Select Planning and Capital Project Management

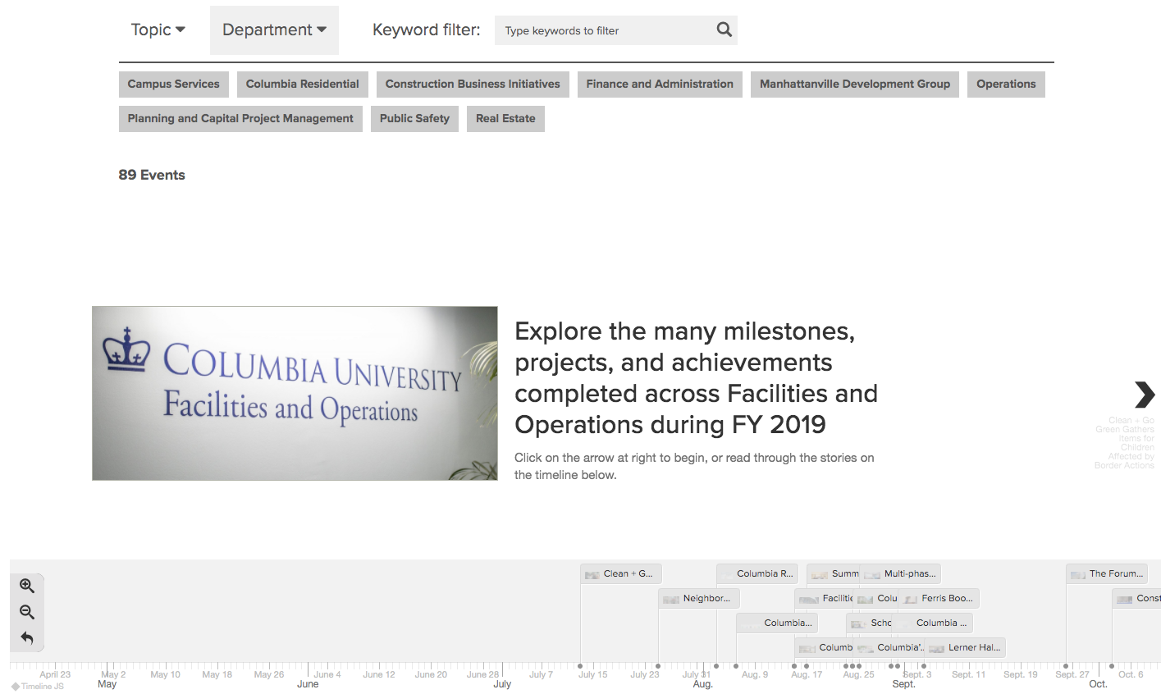240,119
